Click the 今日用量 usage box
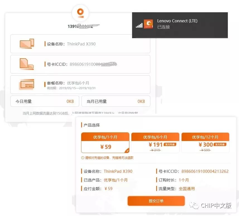Viewport: 239px width, 216px height. [x=45, y=101]
